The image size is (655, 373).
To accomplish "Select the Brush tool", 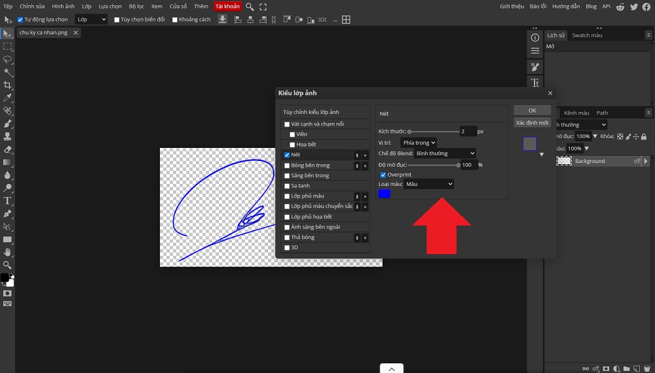I will (x=7, y=124).
